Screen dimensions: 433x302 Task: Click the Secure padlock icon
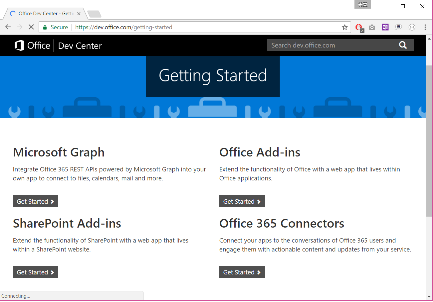click(x=45, y=27)
